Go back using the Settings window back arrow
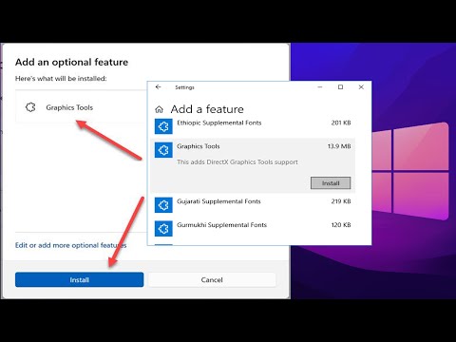456x342 pixels. (x=159, y=87)
